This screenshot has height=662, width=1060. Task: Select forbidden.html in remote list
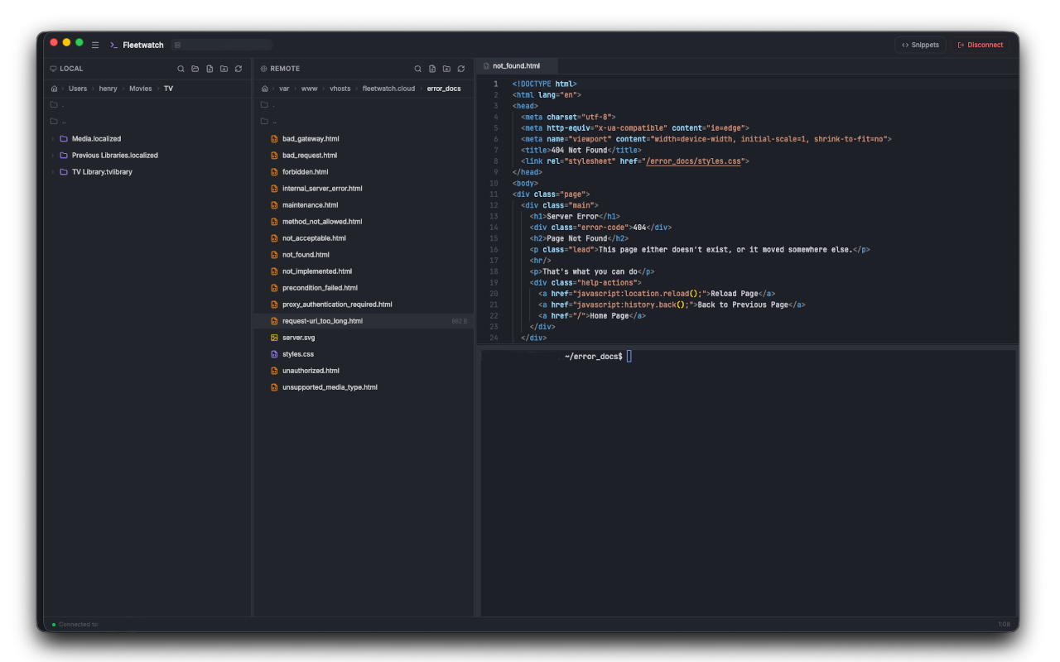pos(364,172)
